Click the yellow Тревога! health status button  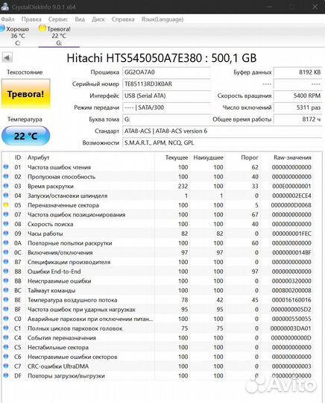coord(25,94)
